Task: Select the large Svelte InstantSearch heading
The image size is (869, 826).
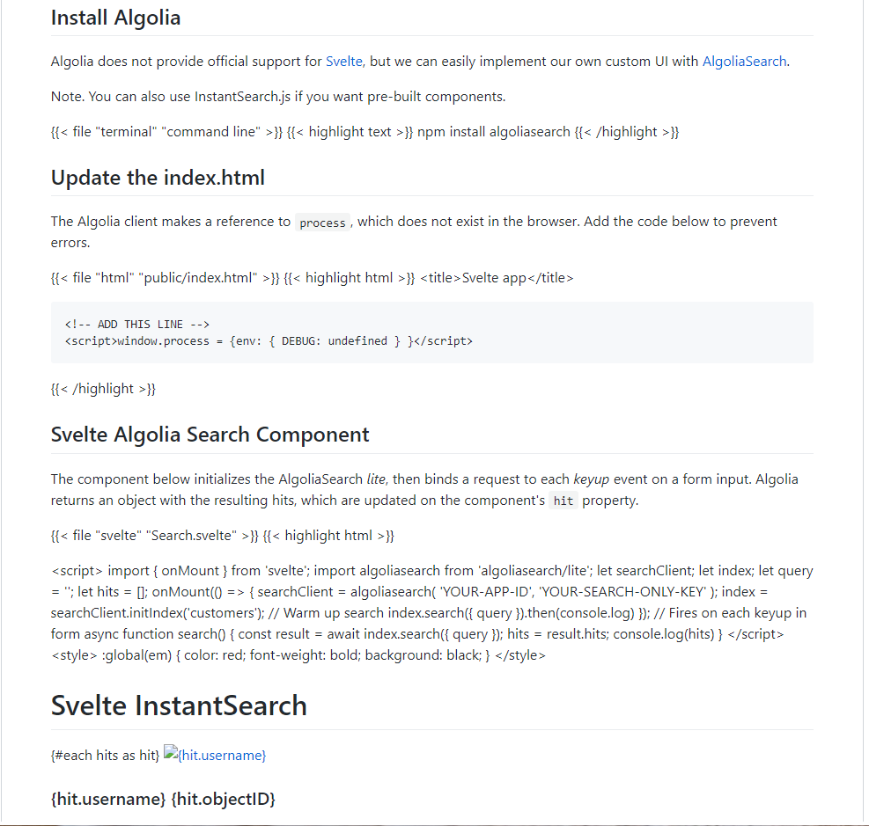Action: (179, 705)
